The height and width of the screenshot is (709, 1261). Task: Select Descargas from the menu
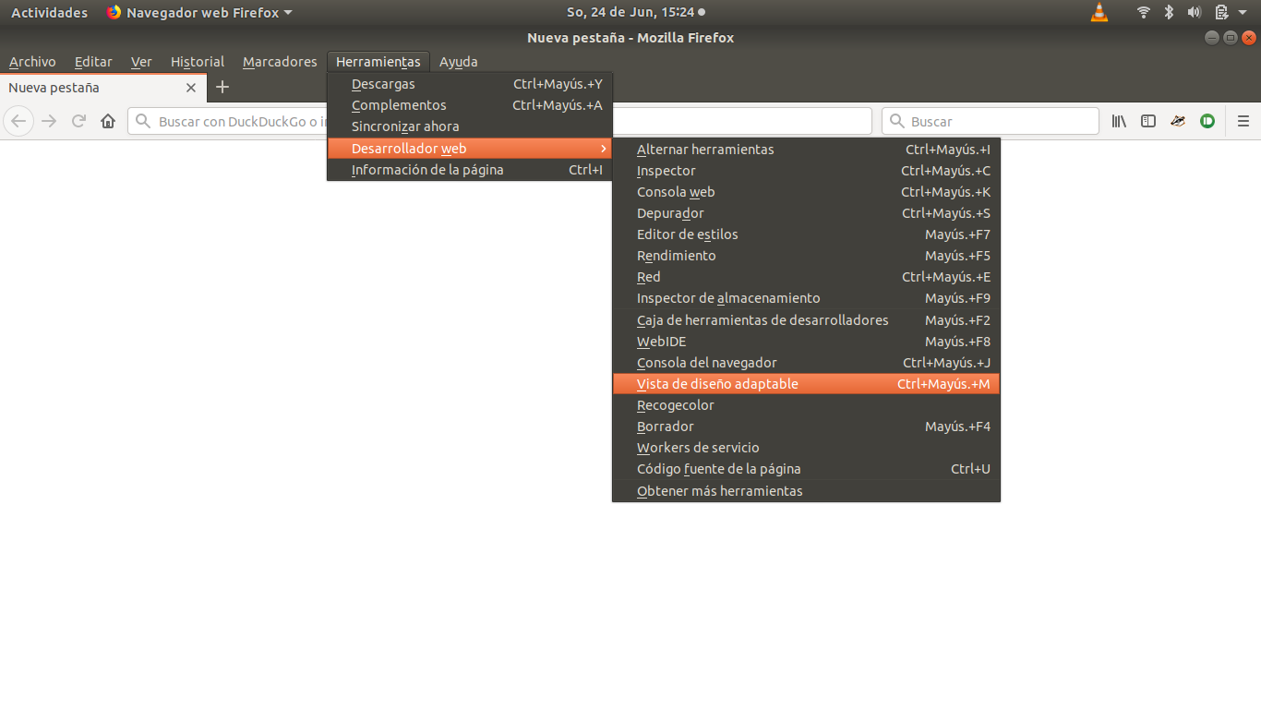click(x=470, y=84)
